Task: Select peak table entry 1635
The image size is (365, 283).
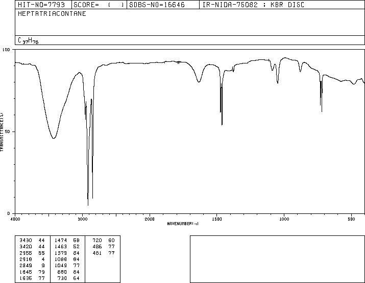Action: [26, 278]
